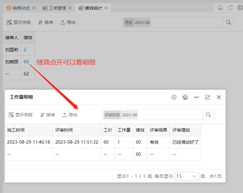Image resolution: width=243 pixels, height=193 pixels.
Task: Click the dialog search magnifier button
Action: point(209,115)
